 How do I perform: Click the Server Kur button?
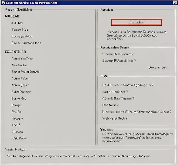137,22
